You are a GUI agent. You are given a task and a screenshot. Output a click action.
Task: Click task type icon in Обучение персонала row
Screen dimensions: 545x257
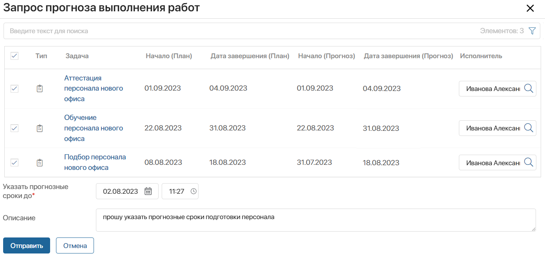pyautogui.click(x=40, y=128)
